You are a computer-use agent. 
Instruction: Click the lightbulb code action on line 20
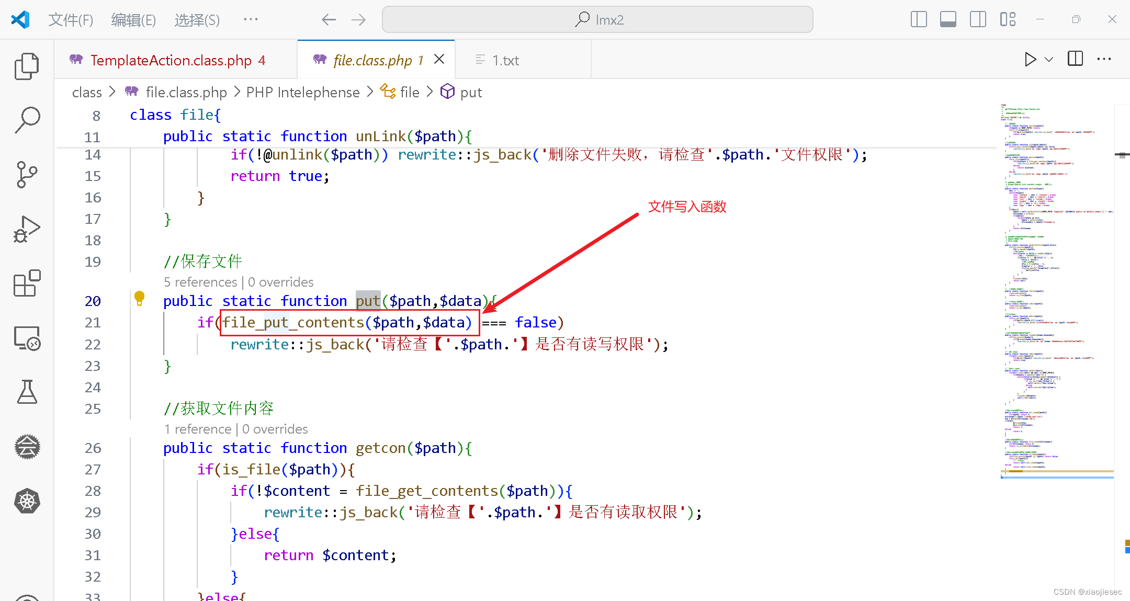pos(139,298)
